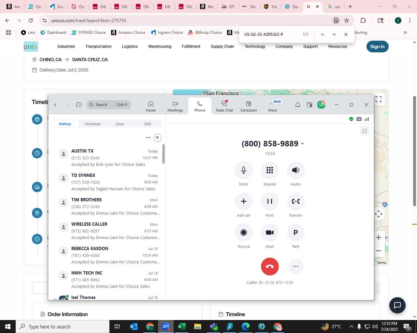Viewport: 417px width, 333px height.
Task: Open Resources menu on unis site
Action: pos(338,47)
